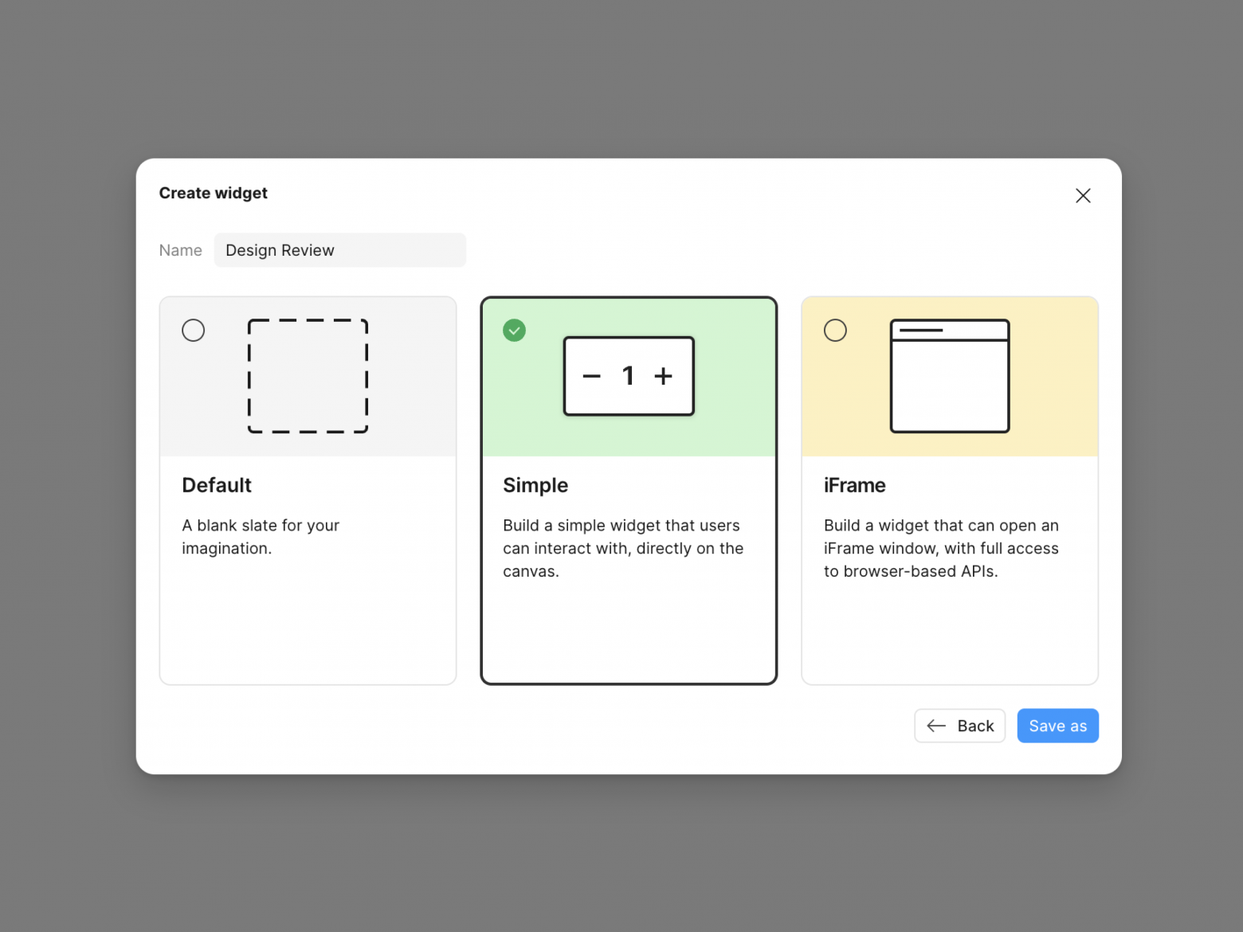The width and height of the screenshot is (1243, 932).
Task: Click the Save as button
Action: click(x=1057, y=726)
